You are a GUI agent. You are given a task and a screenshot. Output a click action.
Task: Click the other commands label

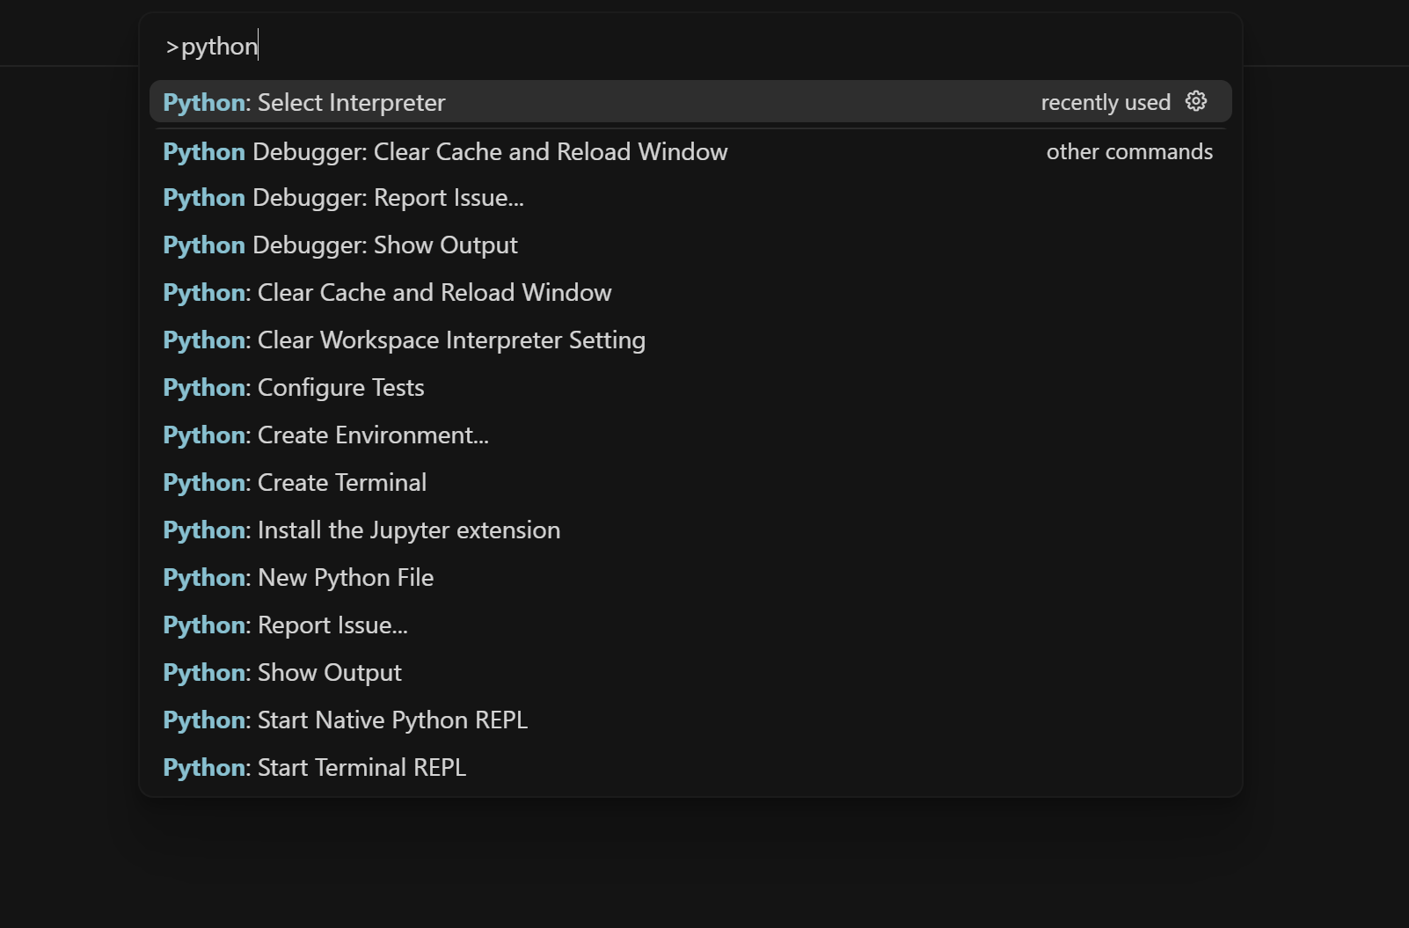coord(1129,151)
